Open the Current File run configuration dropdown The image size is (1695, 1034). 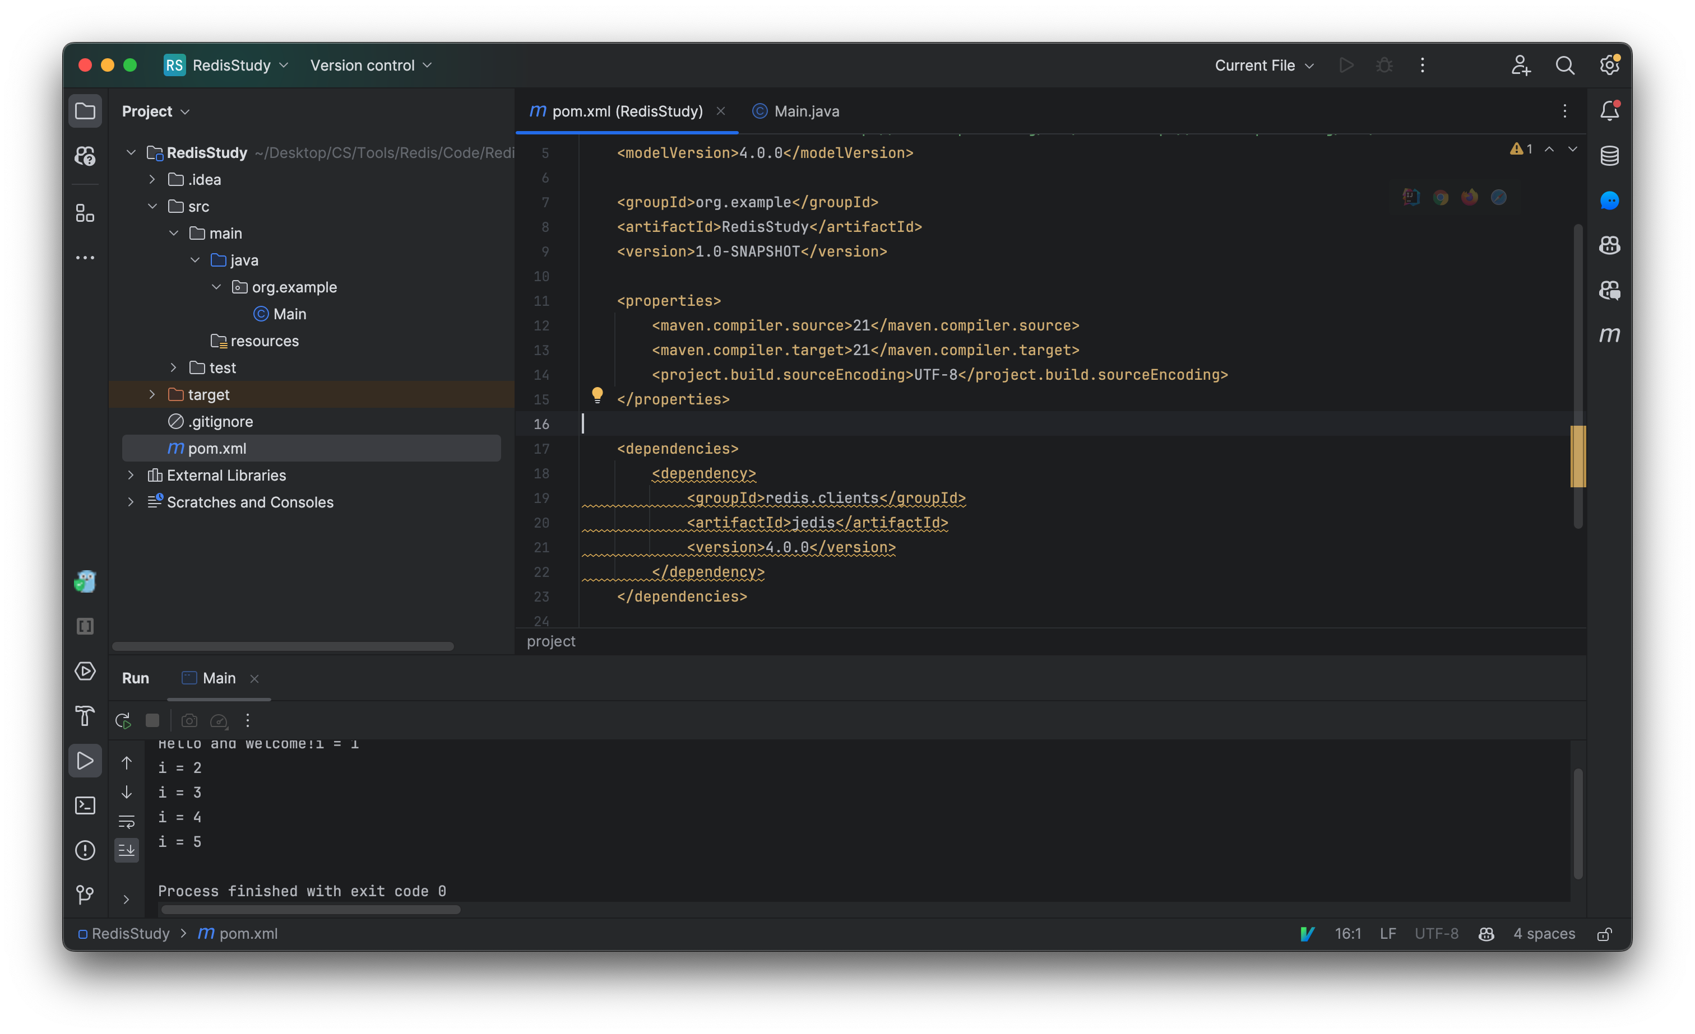[1265, 66]
